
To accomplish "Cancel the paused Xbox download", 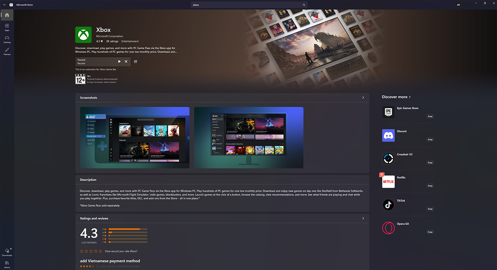I will [x=126, y=62].
